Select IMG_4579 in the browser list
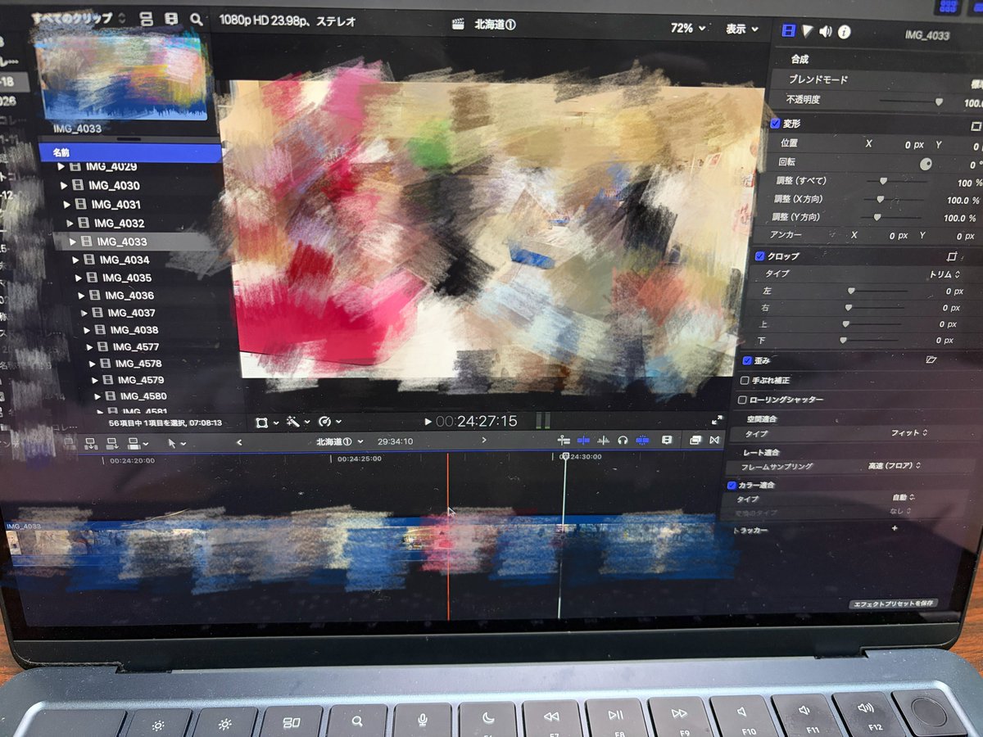 pos(141,380)
